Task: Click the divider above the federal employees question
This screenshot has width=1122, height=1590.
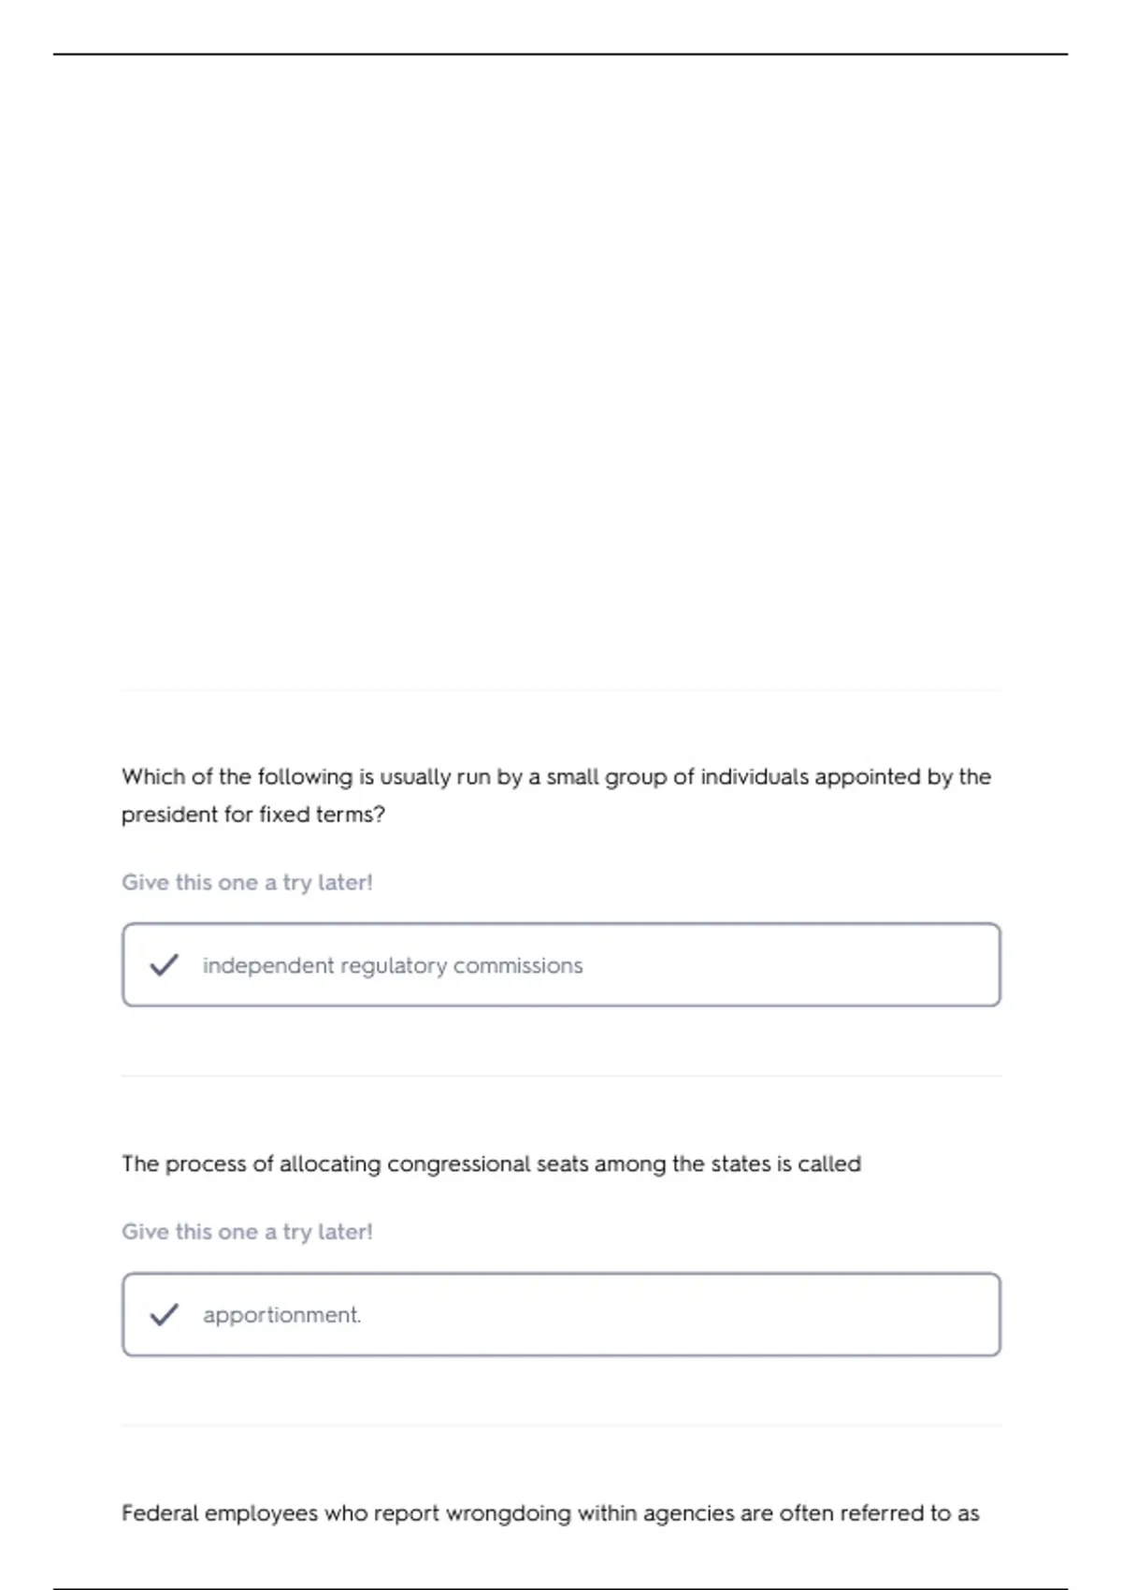Action: pyautogui.click(x=561, y=1425)
